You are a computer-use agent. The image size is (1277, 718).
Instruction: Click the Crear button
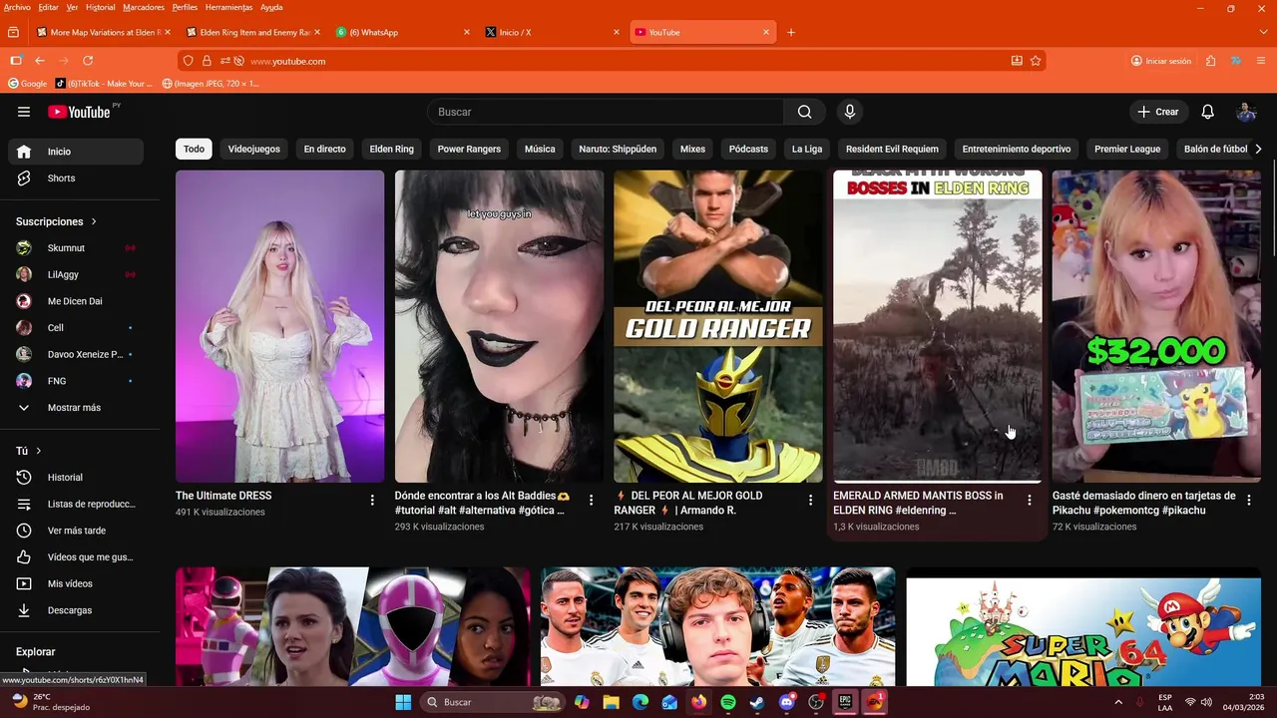1158,112
